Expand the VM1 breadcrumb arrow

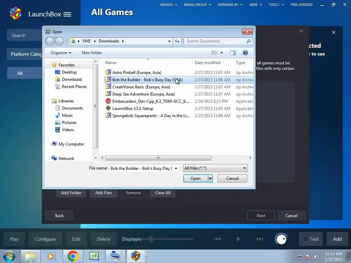click(95, 41)
